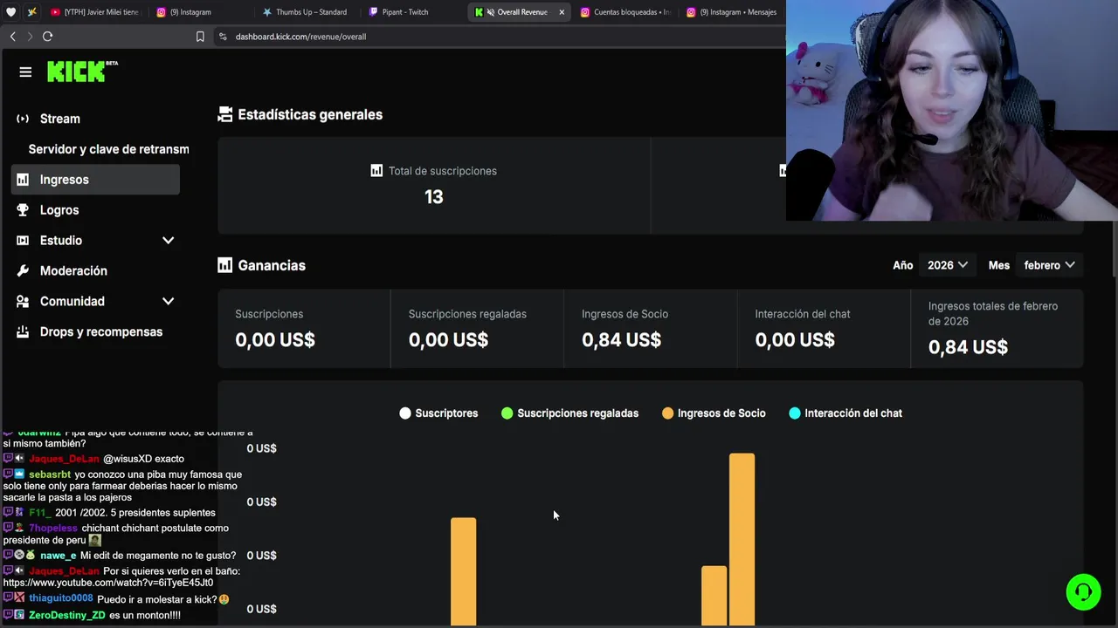Click the bookmark icon in address bar

[200, 37]
